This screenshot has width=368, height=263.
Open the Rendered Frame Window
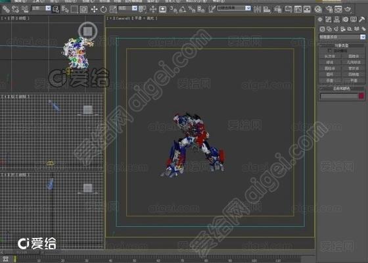point(338,9)
